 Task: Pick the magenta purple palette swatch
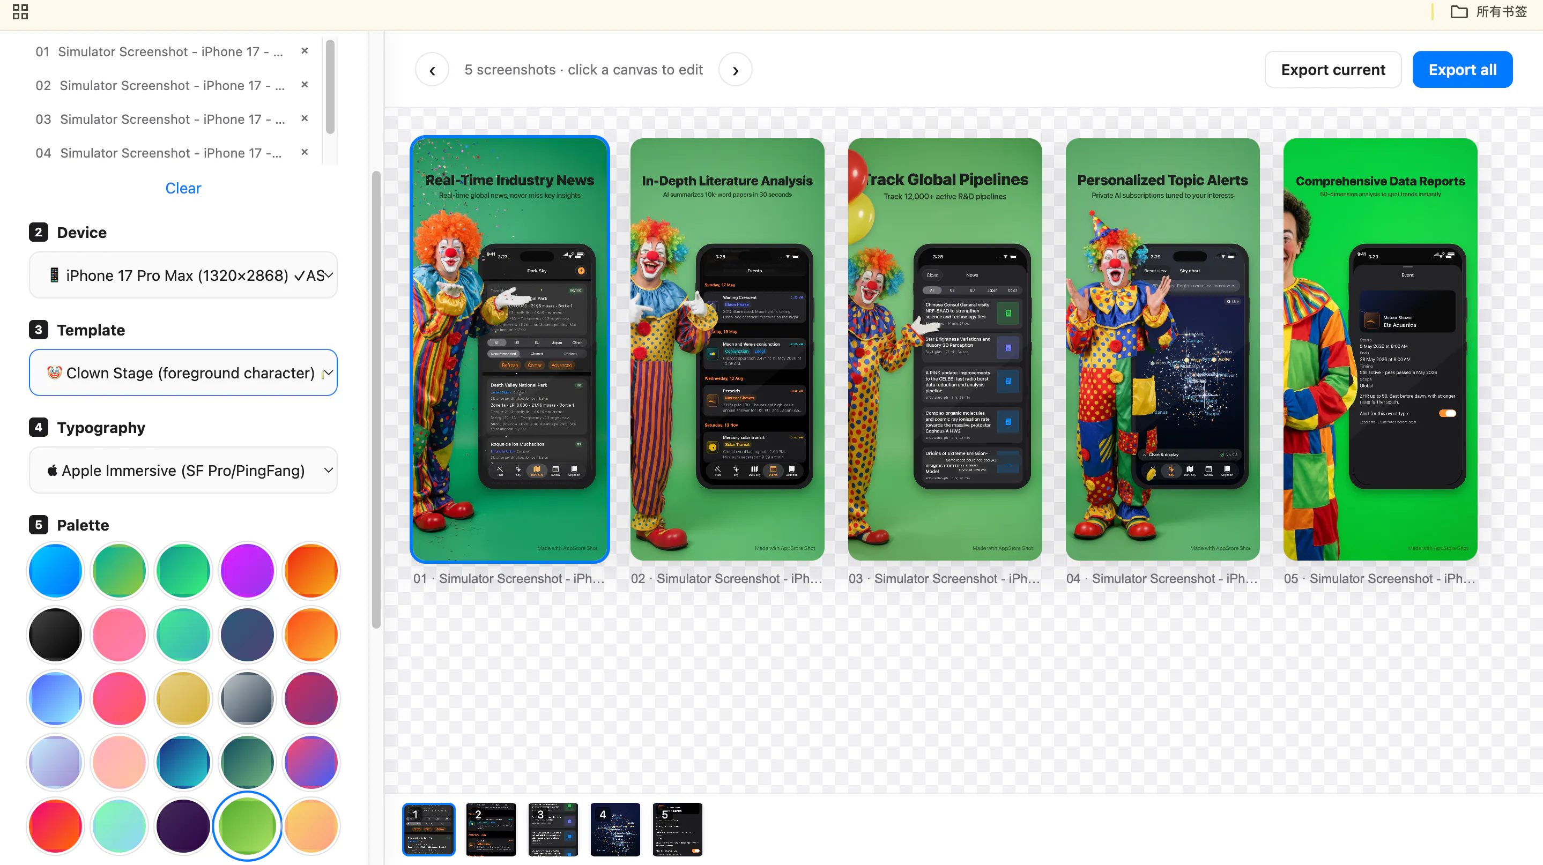pos(247,571)
